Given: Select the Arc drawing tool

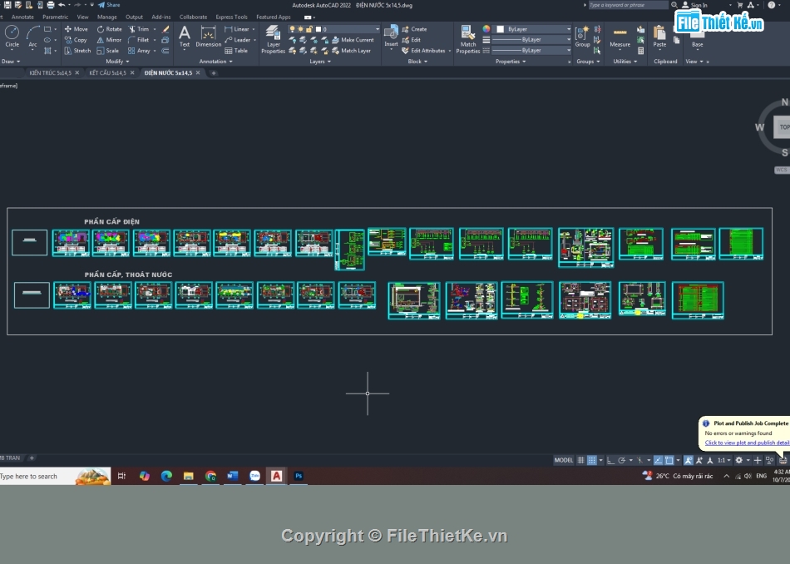Looking at the screenshot, I should 32,35.
